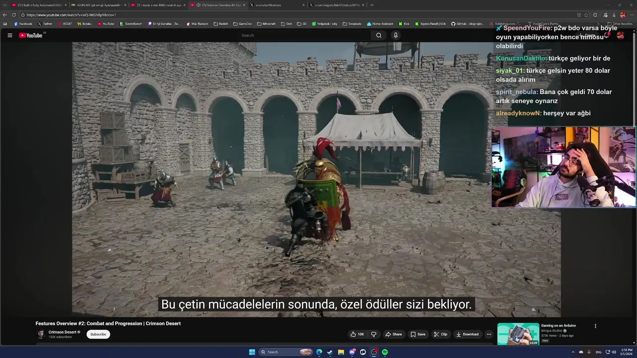The width and height of the screenshot is (637, 358).
Task: Go to the YouTube home logo
Action: [31, 35]
